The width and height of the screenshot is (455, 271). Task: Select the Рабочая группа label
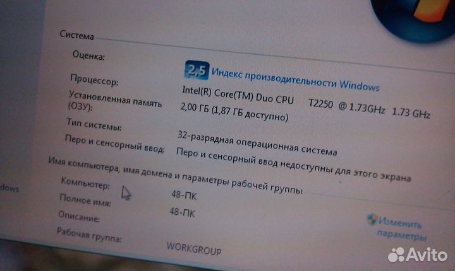pyautogui.click(x=89, y=234)
